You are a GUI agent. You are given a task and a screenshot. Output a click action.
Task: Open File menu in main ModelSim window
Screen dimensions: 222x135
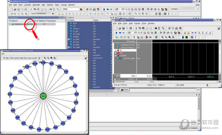(10, 5)
